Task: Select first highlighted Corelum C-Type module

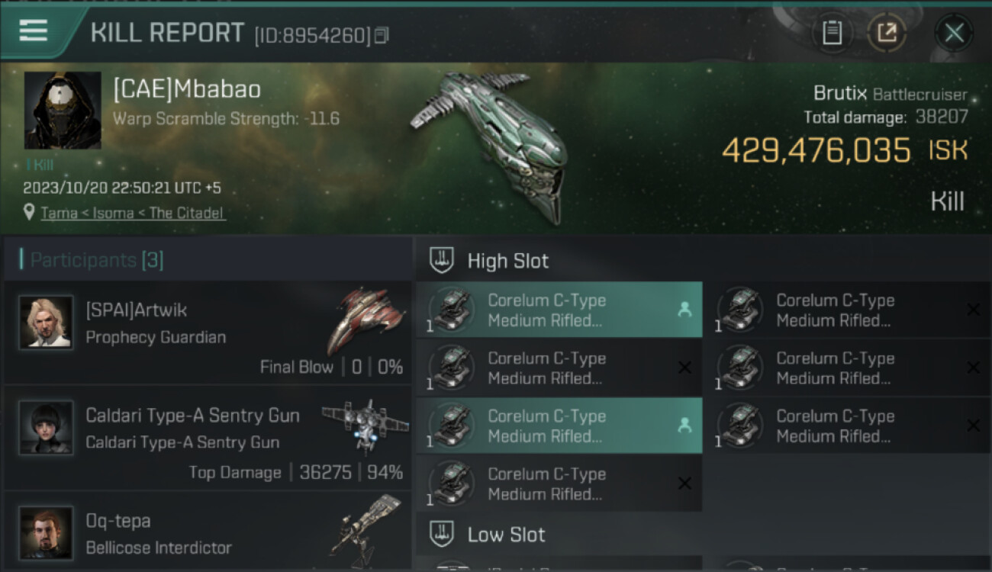Action: click(559, 310)
